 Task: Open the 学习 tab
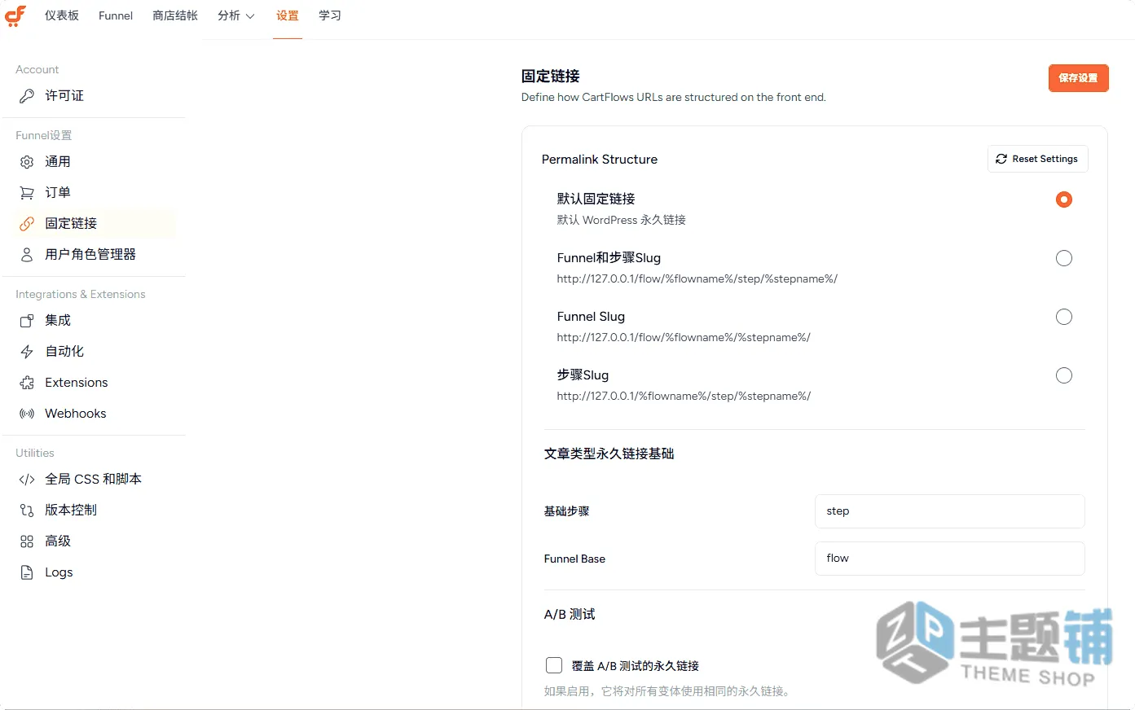(330, 15)
